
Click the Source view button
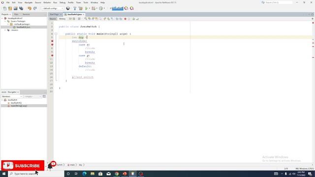[53, 19]
